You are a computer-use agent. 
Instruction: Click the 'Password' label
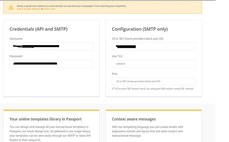[x=16, y=56]
